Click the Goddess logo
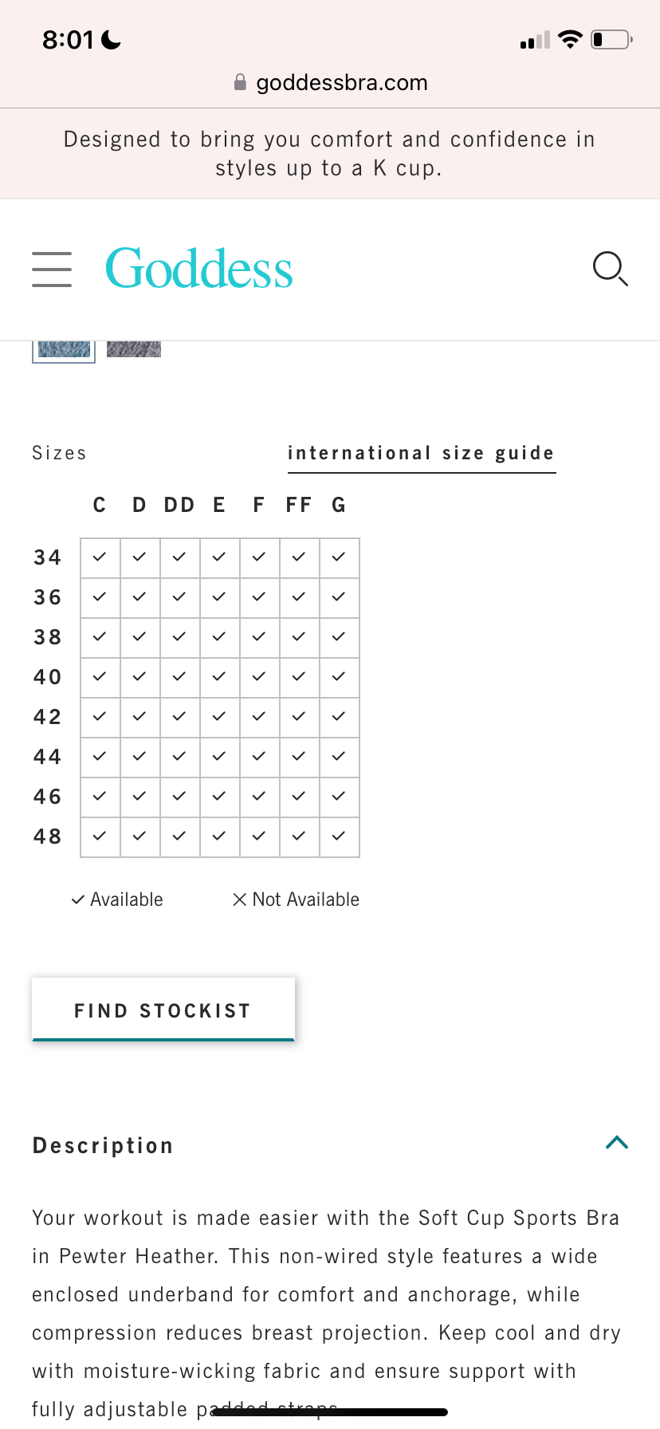 pyautogui.click(x=199, y=269)
